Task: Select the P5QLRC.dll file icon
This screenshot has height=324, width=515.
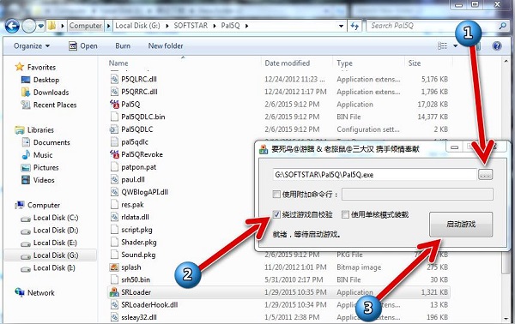Action: pos(114,79)
